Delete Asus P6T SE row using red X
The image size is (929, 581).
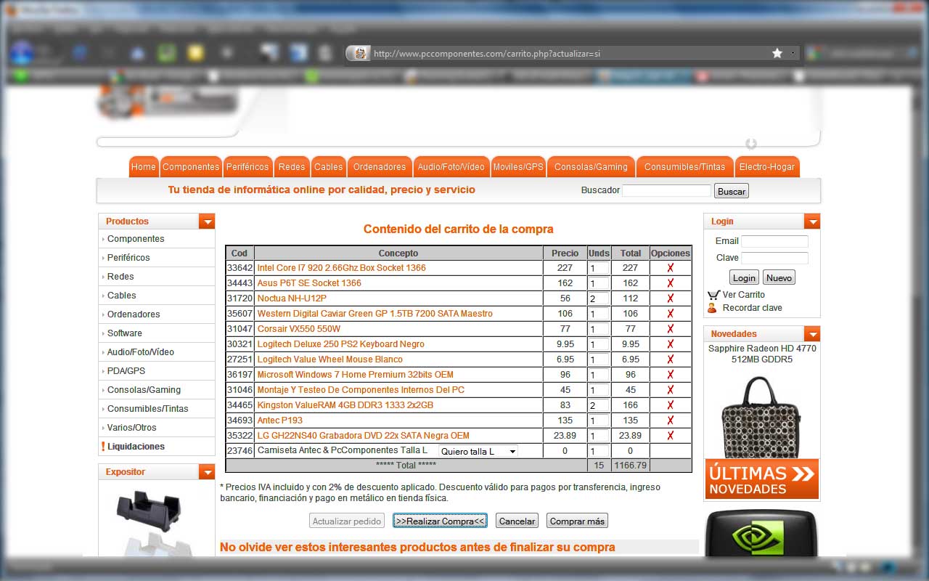coord(670,283)
